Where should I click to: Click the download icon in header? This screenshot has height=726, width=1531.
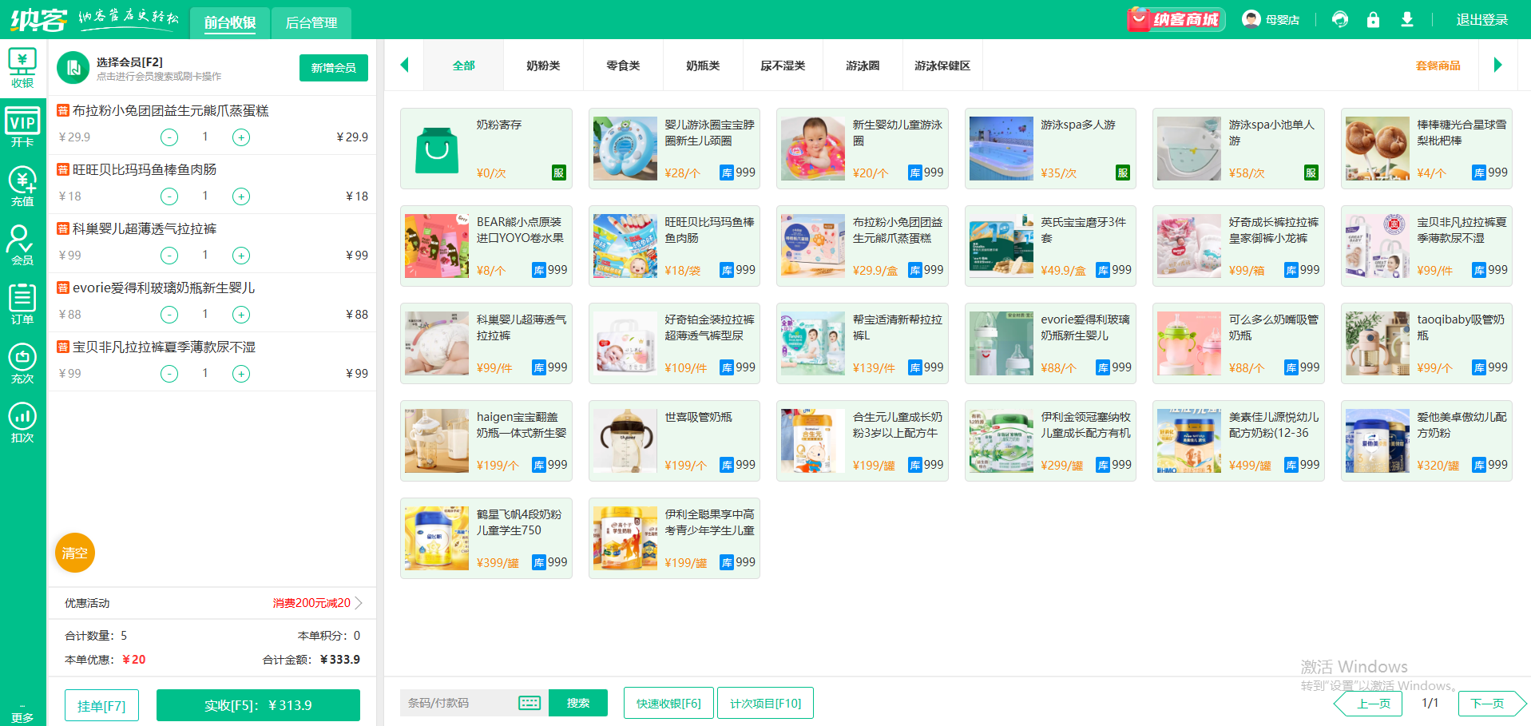coord(1407,19)
